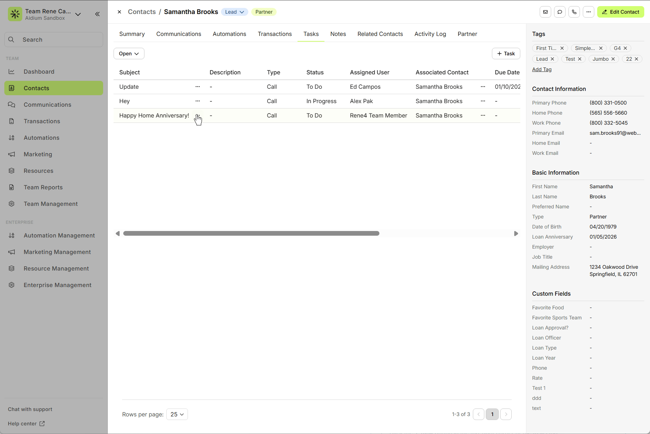Open the more options ellipsis icon in header
Screen dimensions: 650x434
(x=588, y=12)
